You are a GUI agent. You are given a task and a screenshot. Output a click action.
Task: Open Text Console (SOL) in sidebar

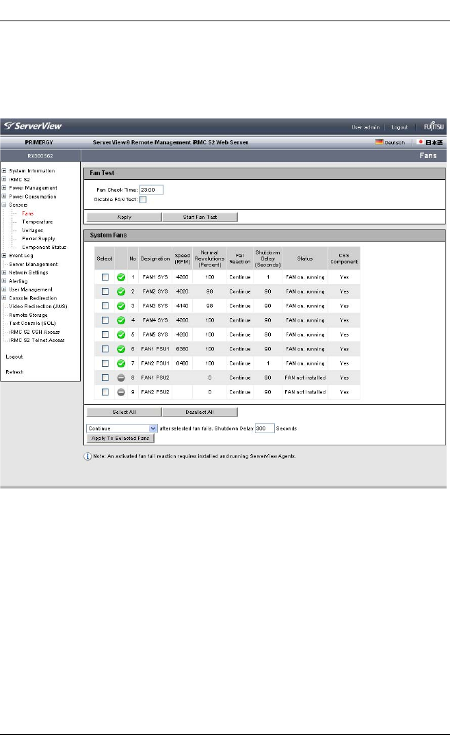[32, 324]
